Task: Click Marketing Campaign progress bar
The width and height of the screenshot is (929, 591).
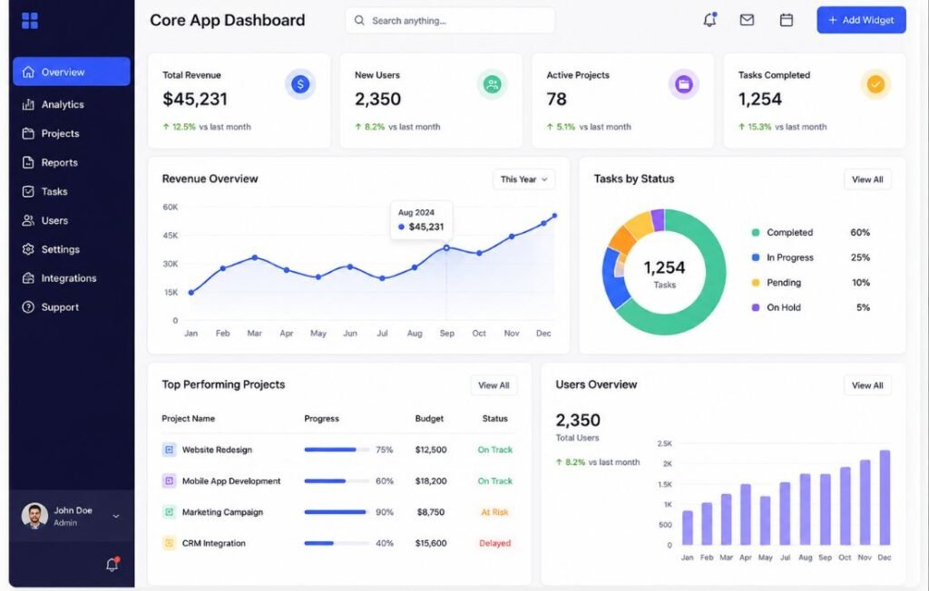Action: point(337,511)
